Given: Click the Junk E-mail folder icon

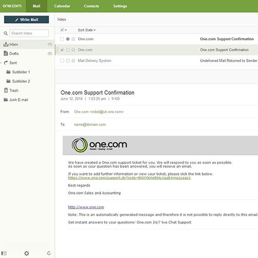Looking at the screenshot, I should pos(6,100).
